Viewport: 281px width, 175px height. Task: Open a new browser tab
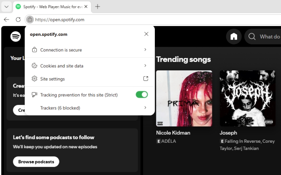tap(97, 7)
